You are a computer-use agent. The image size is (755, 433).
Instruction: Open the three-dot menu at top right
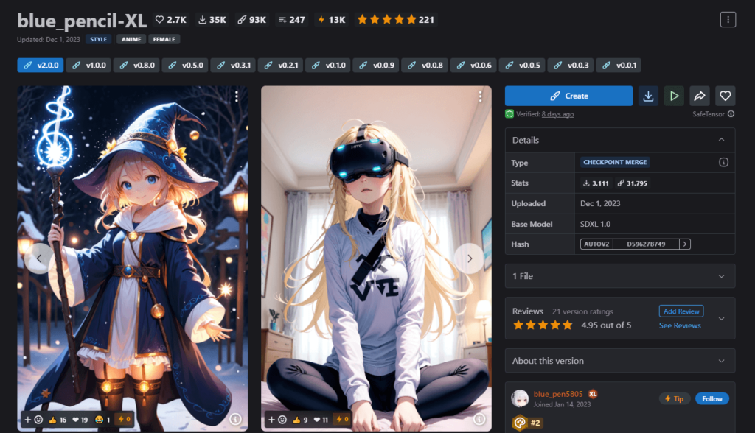point(728,20)
